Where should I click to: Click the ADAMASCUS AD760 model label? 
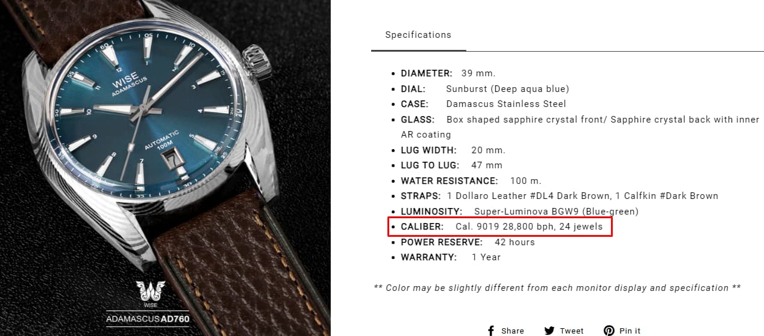pyautogui.click(x=148, y=319)
